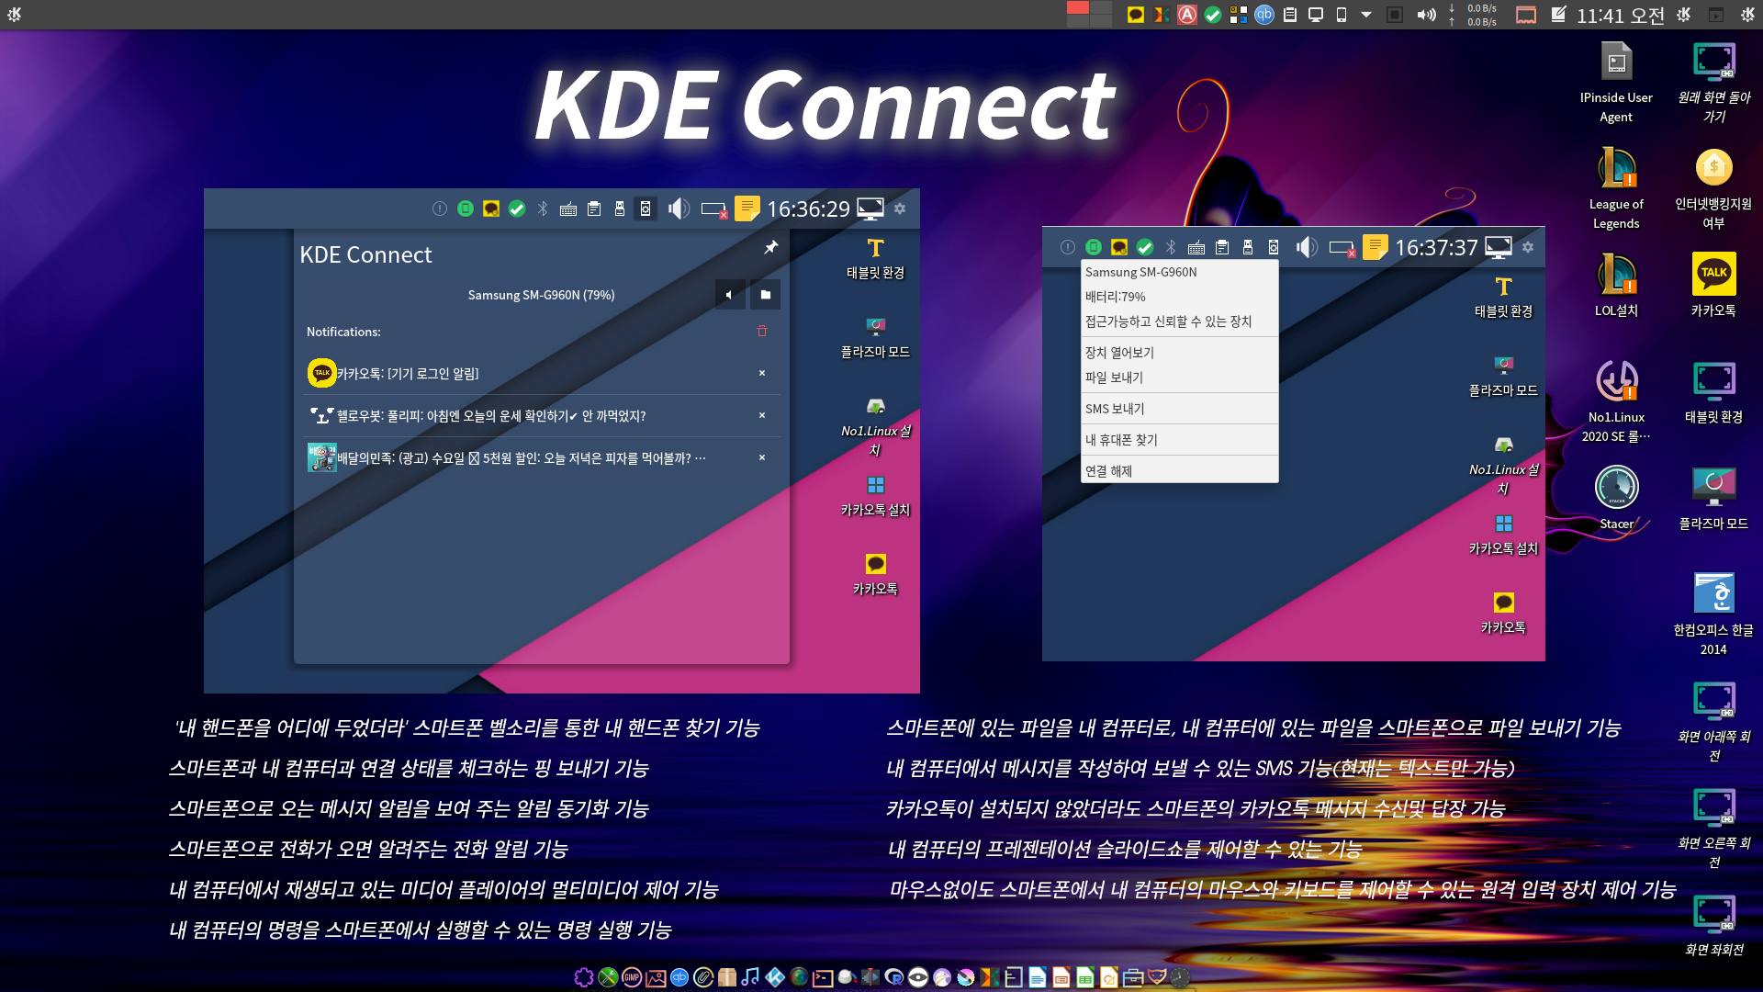
Task: Open the 플라즈마 모드 icon in the right column
Action: pyautogui.click(x=1714, y=500)
